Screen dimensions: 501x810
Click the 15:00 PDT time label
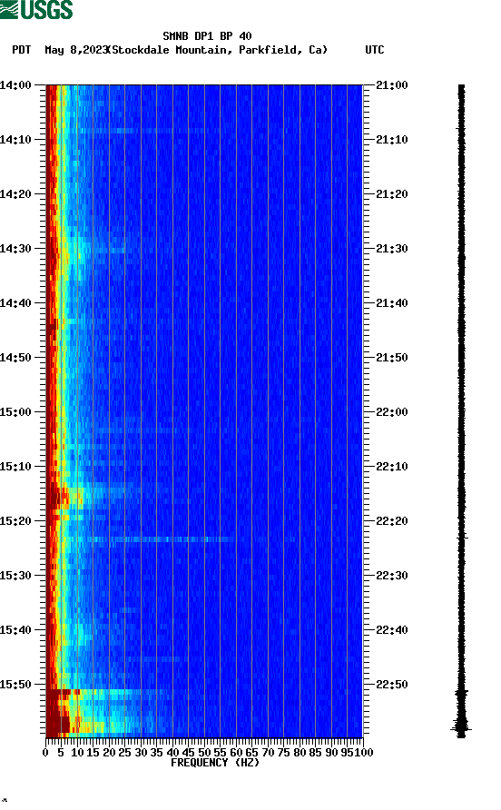(15, 411)
